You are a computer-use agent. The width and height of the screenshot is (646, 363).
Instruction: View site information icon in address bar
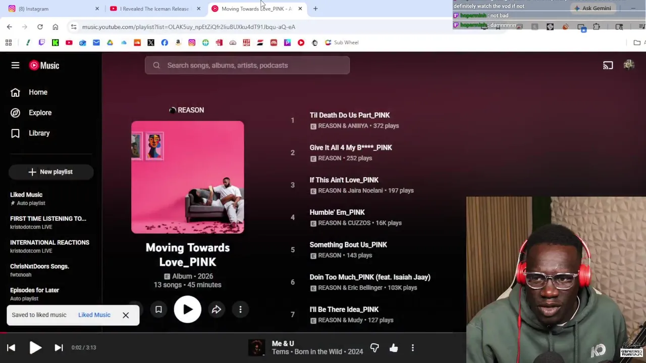tap(74, 27)
